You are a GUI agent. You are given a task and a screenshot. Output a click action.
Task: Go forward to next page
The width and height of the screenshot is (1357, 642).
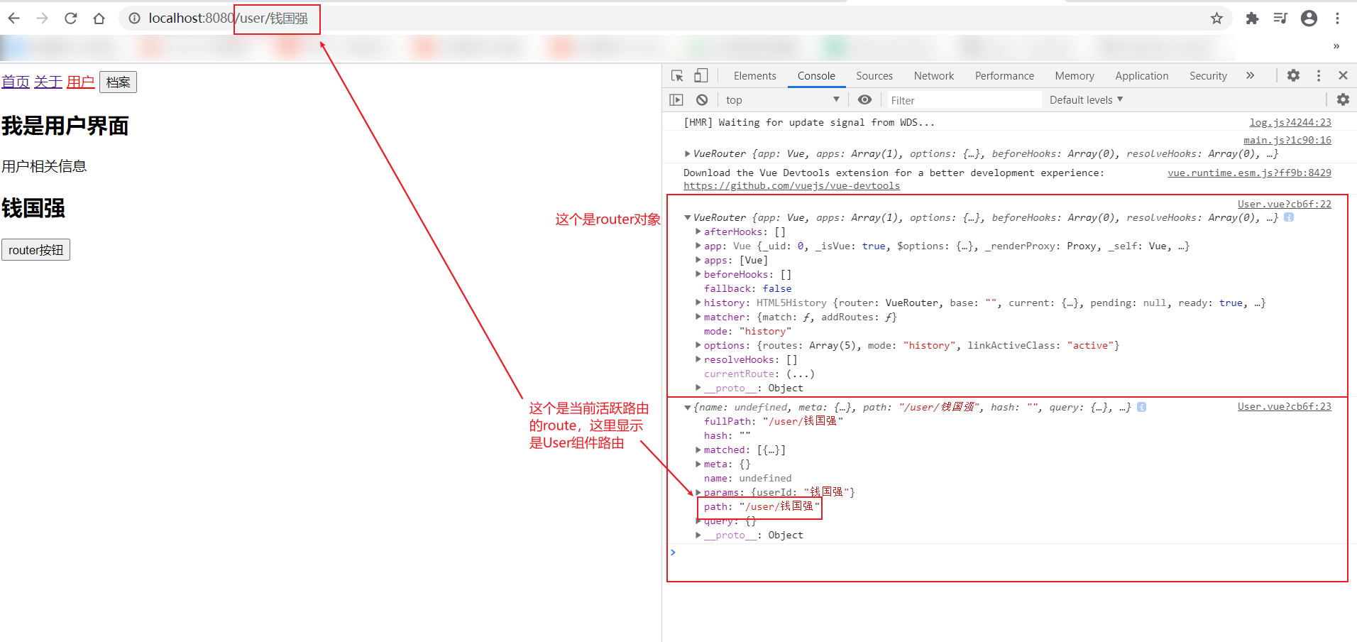[x=42, y=18]
